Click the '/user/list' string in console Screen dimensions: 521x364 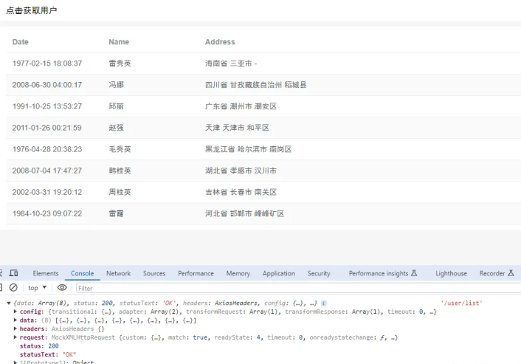461,303
